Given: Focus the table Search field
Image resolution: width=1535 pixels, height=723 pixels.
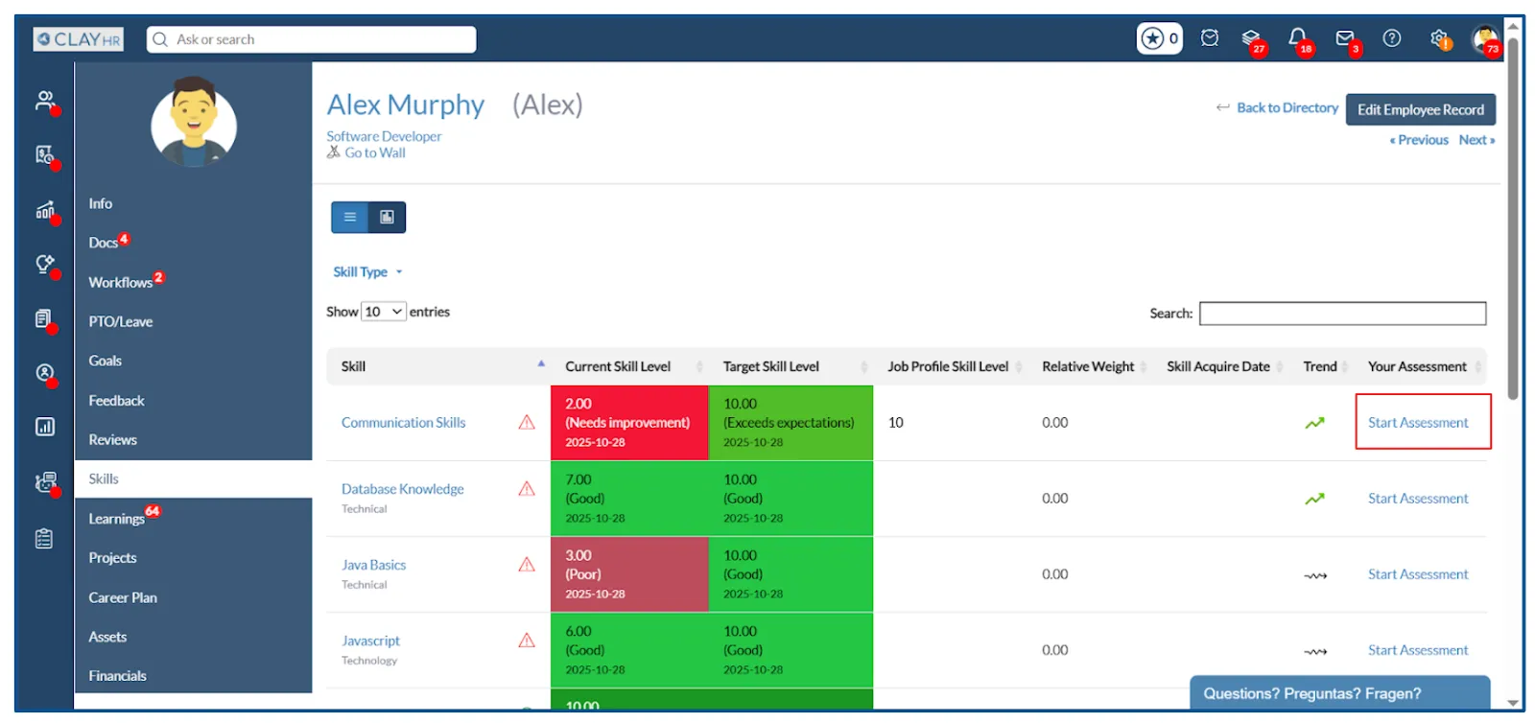Looking at the screenshot, I should click(x=1342, y=314).
